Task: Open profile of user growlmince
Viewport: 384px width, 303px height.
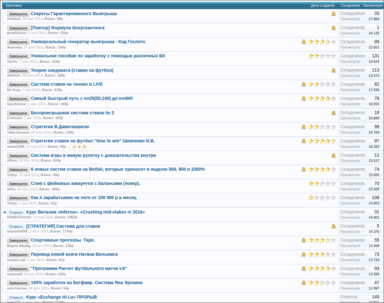Action: click(x=16, y=33)
